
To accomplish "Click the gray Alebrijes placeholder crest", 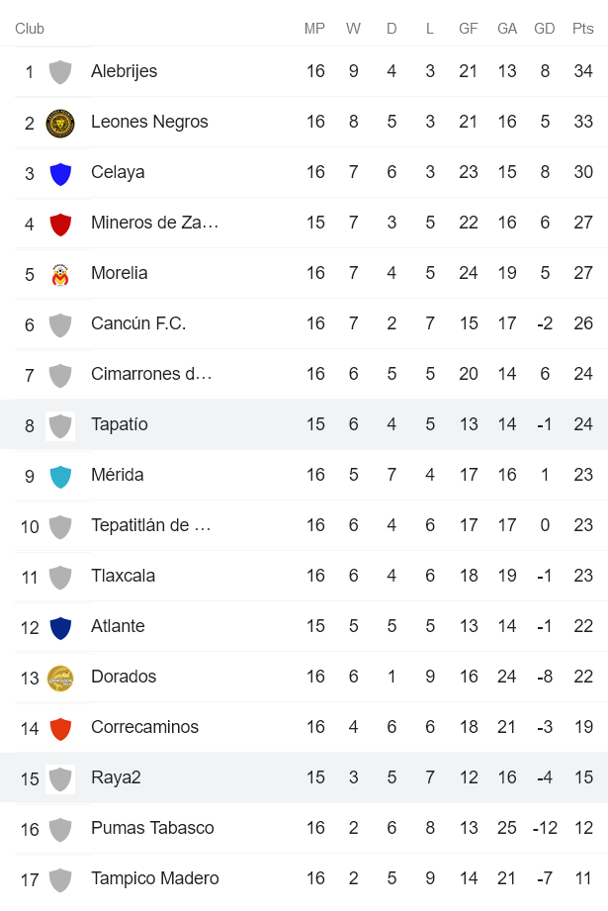I will pyautogui.click(x=60, y=72).
